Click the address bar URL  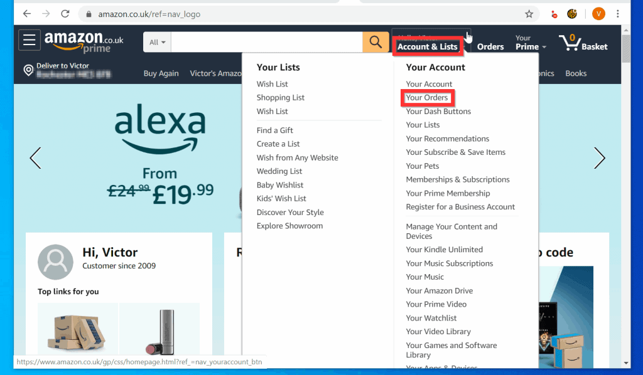(x=149, y=14)
